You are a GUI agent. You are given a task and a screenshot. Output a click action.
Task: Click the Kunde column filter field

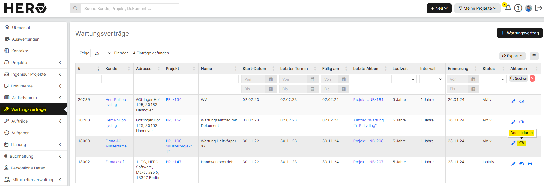[118, 79]
